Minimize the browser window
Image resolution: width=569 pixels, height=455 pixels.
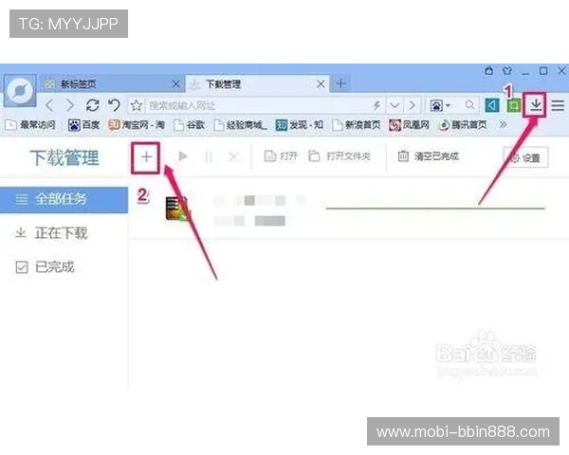[525, 73]
